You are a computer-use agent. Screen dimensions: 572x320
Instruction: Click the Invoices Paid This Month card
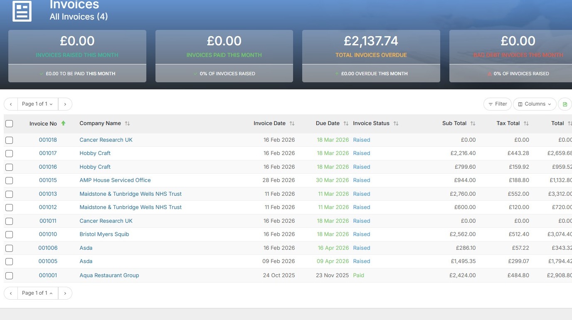pos(224,56)
